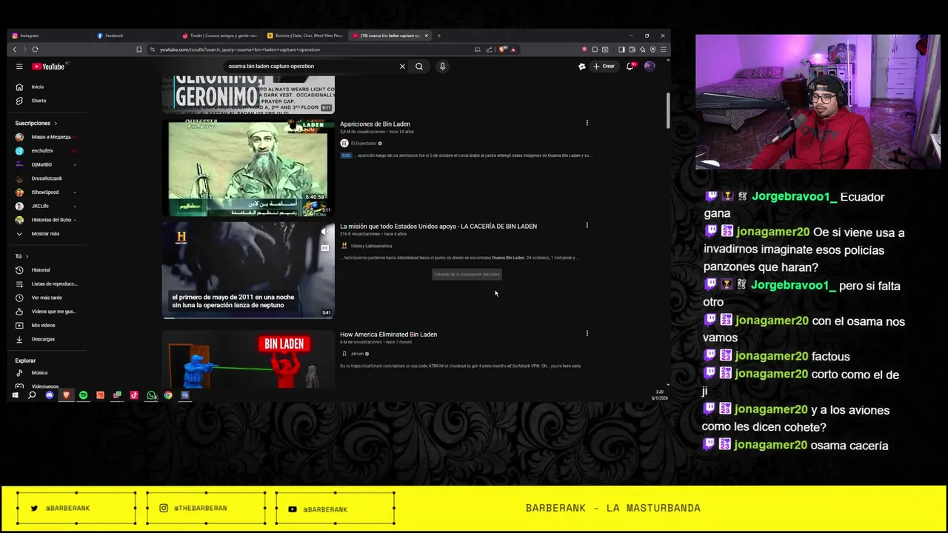This screenshot has height=533, width=948.
Task: Open the BIN LADEN animated thumbnail
Action: click(248, 359)
